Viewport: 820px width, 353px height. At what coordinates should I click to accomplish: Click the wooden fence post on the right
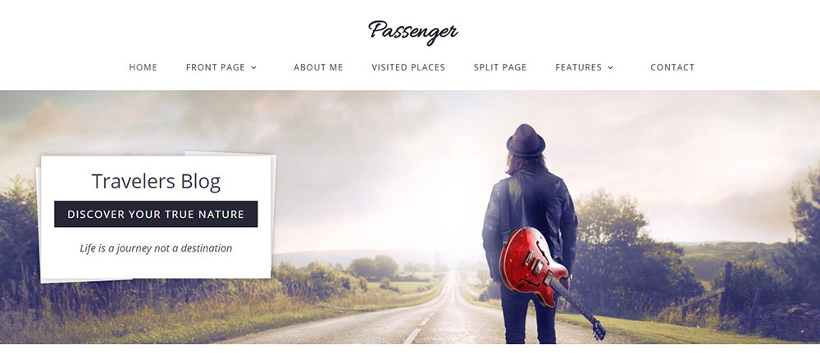(726, 290)
